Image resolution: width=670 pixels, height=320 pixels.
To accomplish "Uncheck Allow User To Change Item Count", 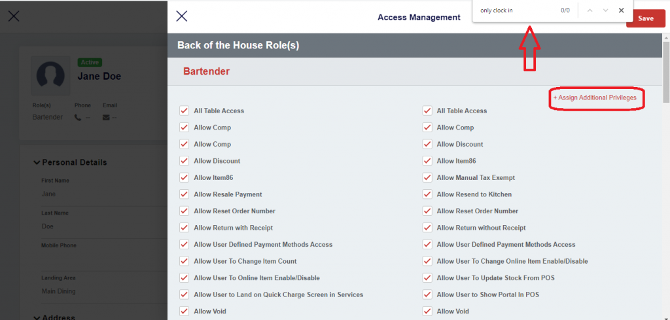I will (x=184, y=261).
